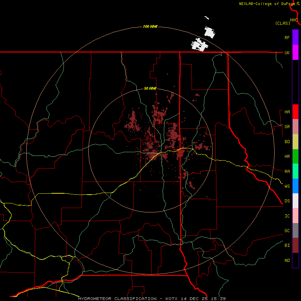Click the 'ND' legend label
The image size is (301, 301).
[287, 261]
